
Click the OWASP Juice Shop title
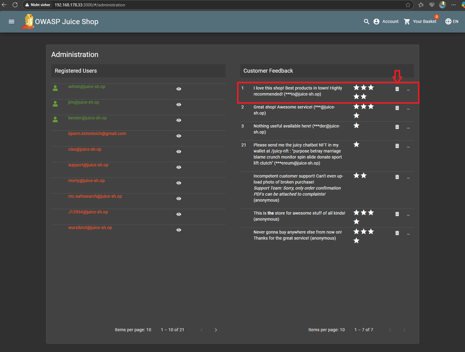67,22
